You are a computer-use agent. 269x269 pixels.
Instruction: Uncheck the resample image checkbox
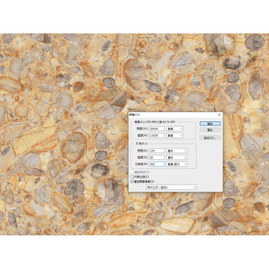coord(132,182)
